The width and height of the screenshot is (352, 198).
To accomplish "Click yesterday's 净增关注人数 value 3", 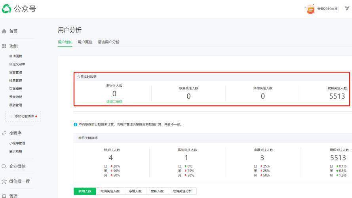I will point(262,158).
